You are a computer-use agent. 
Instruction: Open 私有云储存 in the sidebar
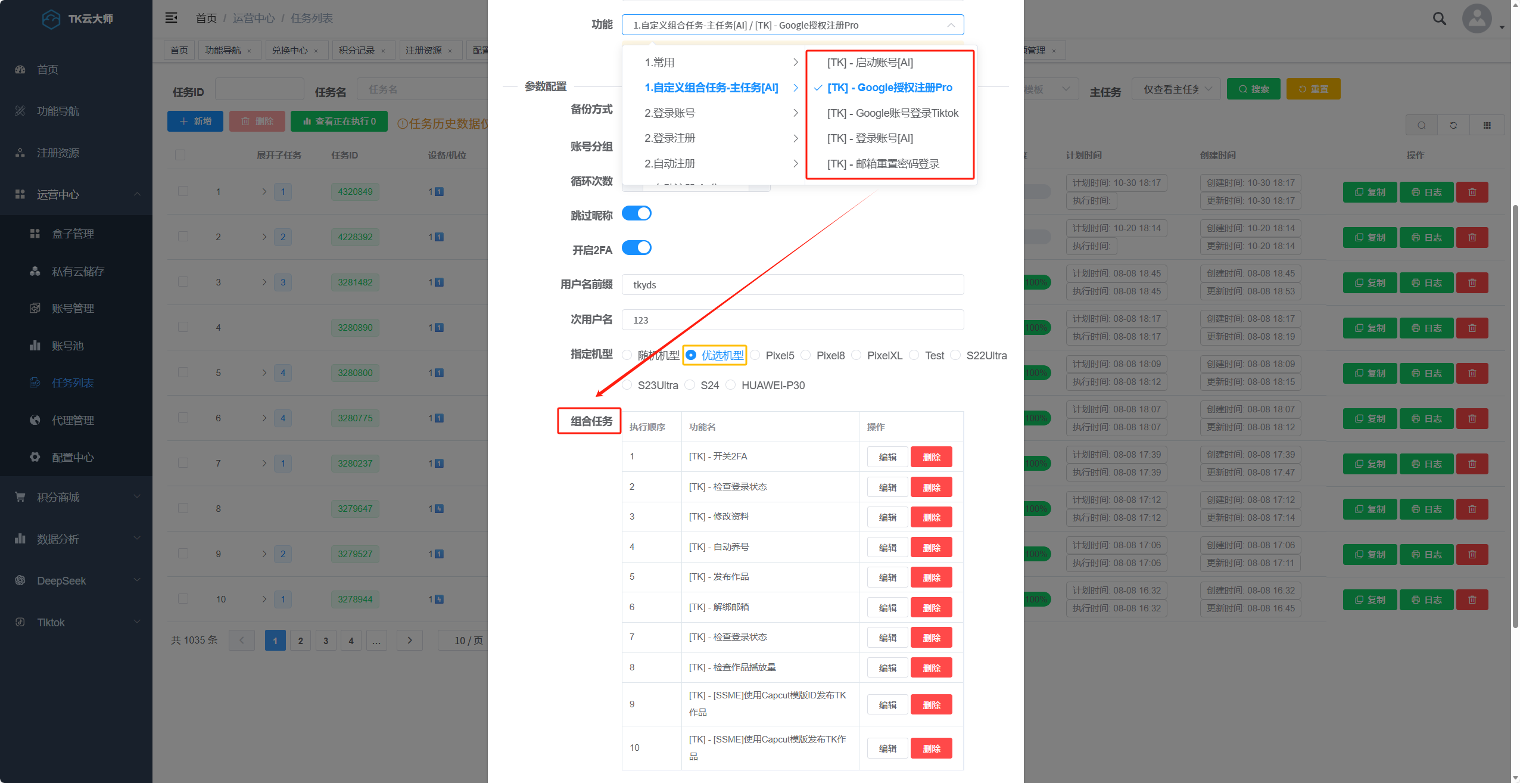77,271
